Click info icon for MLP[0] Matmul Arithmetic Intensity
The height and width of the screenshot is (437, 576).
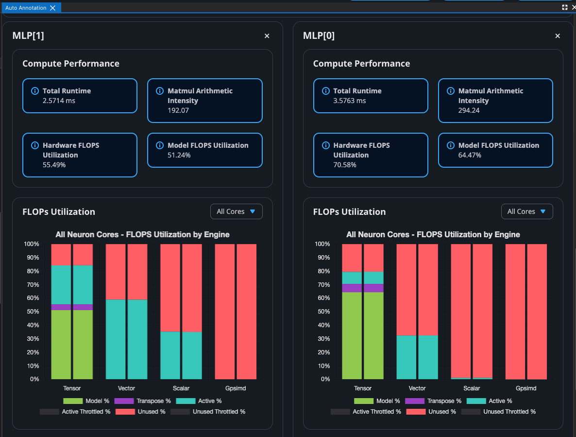(x=451, y=91)
